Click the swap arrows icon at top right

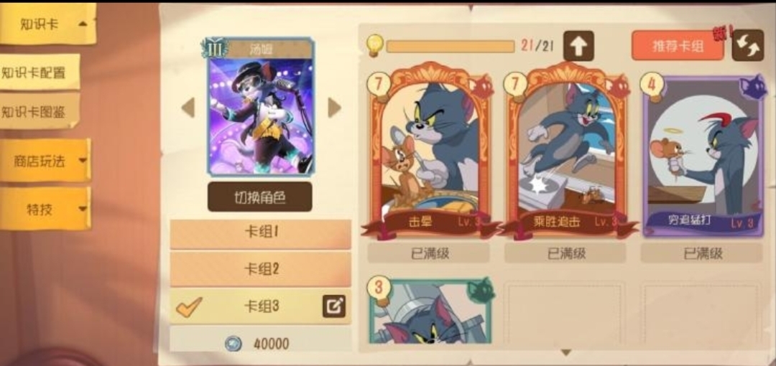748,45
